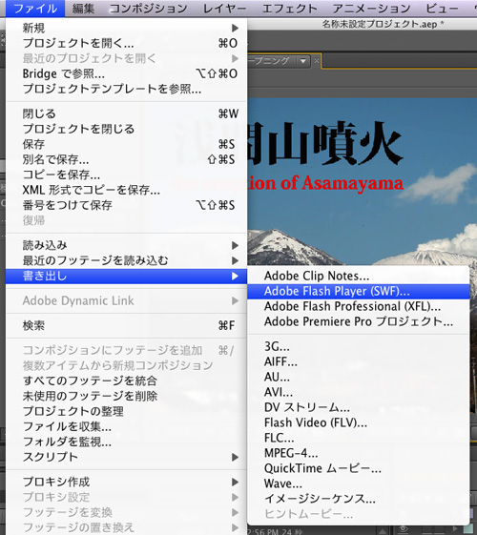The width and height of the screenshot is (477, 535).
Task: Export as Wave...
Action: coord(359,484)
